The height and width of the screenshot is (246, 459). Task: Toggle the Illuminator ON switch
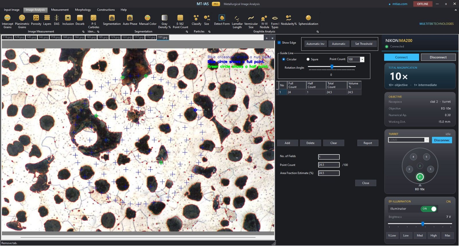click(429, 209)
